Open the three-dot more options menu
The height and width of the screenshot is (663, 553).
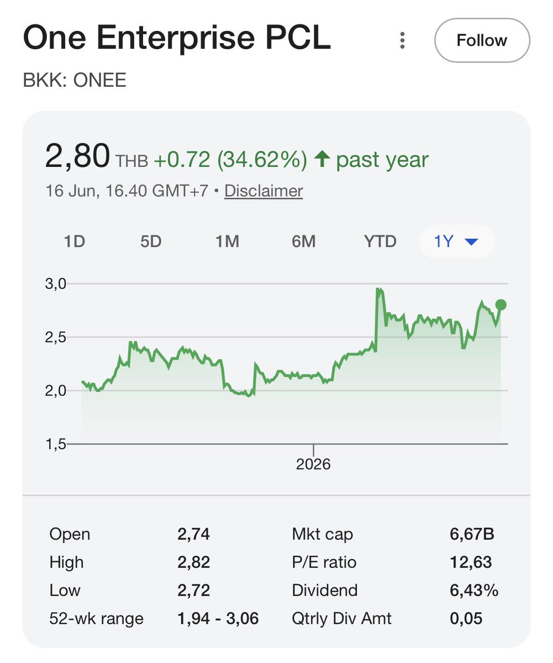point(403,40)
